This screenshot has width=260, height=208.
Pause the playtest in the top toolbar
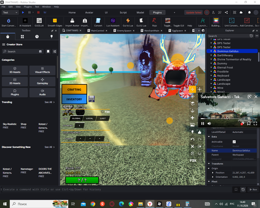point(30,12)
